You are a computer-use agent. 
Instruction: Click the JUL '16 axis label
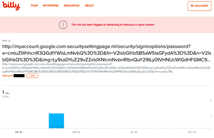(x=133, y=132)
